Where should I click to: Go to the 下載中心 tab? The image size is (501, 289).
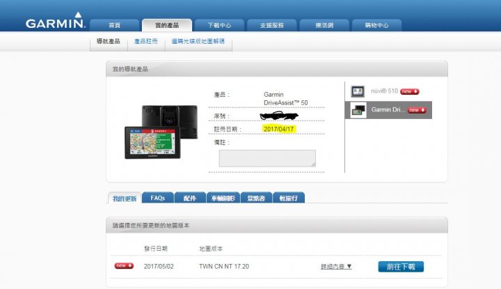219,25
